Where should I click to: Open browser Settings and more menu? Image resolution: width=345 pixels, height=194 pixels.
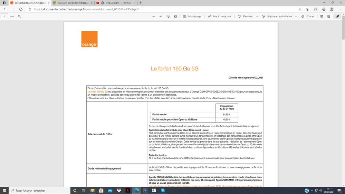[340, 9]
